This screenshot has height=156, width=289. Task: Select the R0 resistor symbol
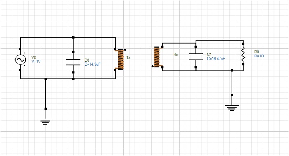pos(243,54)
